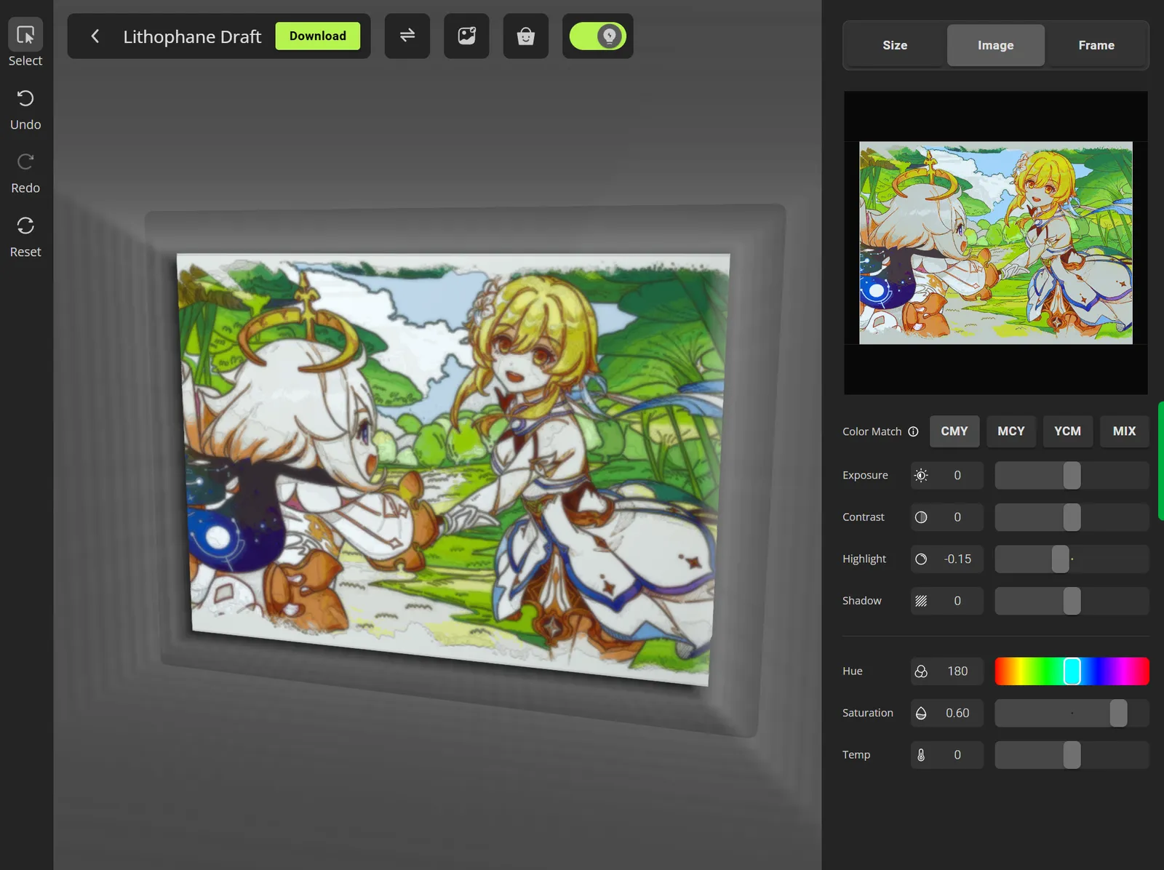
Task: Enable the MIX color match mode
Action: (x=1124, y=431)
